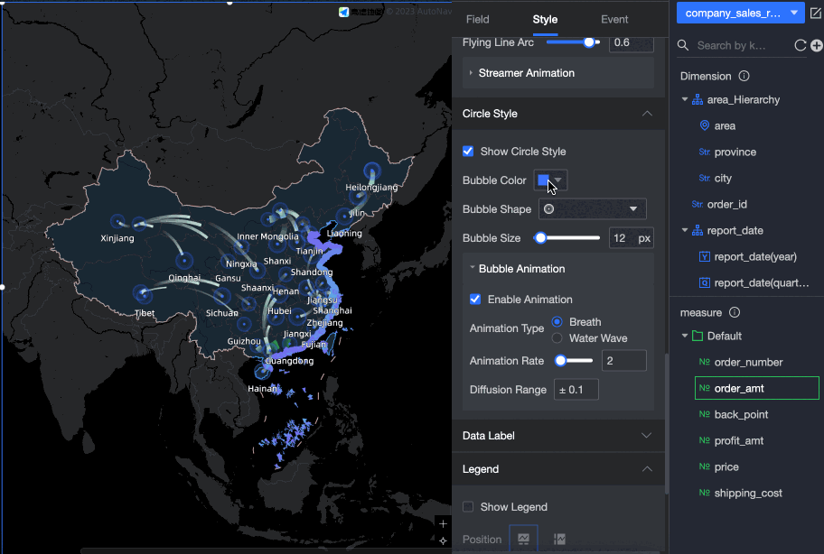
Task: Collapse the Legend section
Action: [x=647, y=469]
